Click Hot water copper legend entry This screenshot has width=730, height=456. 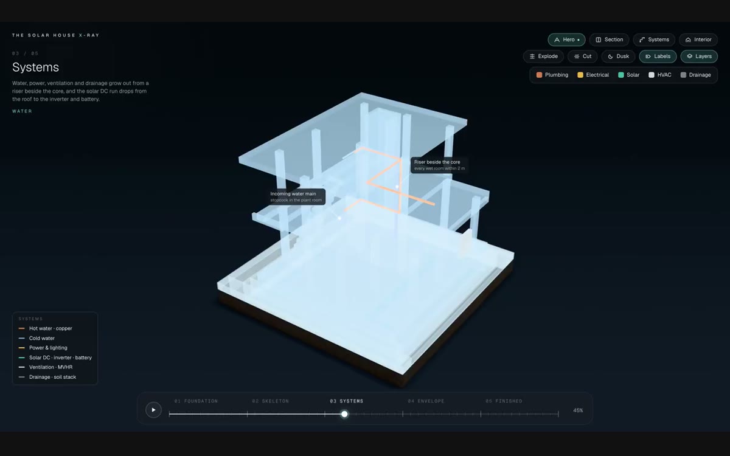[46, 328]
